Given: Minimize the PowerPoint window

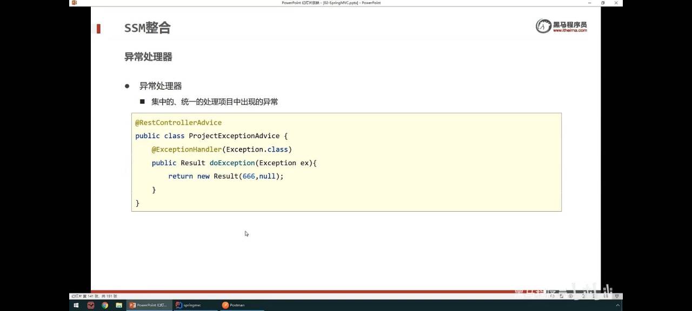Looking at the screenshot, I should [589, 3].
